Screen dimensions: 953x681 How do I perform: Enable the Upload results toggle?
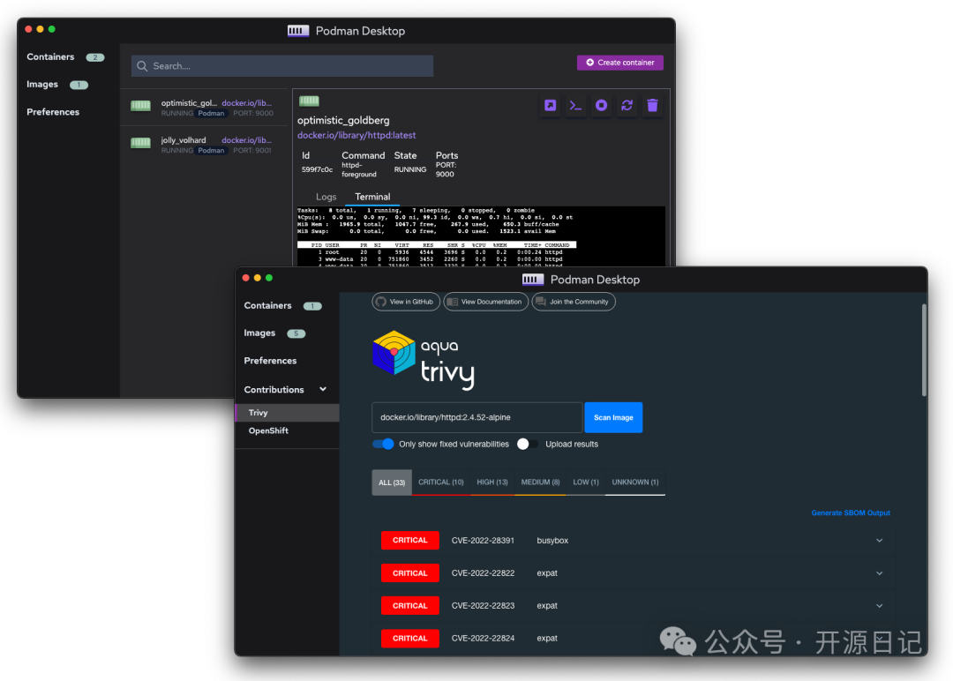pyautogui.click(x=528, y=444)
